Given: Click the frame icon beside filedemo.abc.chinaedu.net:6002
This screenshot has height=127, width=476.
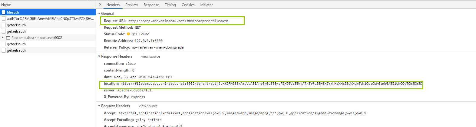Looking at the screenshot, I should [x=8, y=38].
